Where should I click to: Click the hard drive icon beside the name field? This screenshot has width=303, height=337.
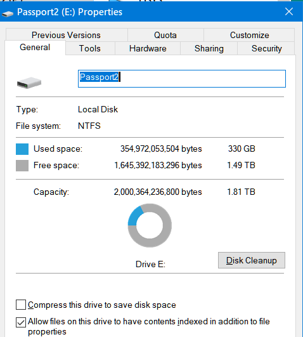29,83
